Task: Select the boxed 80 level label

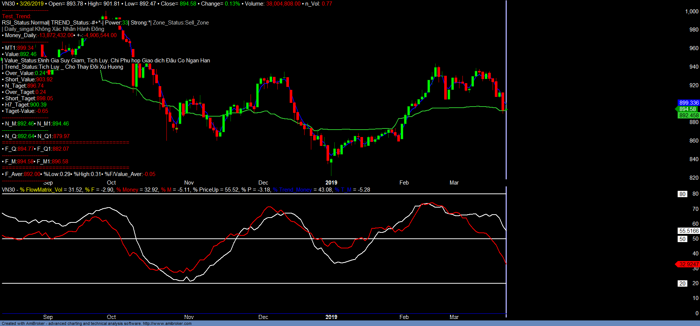Action: point(682,194)
